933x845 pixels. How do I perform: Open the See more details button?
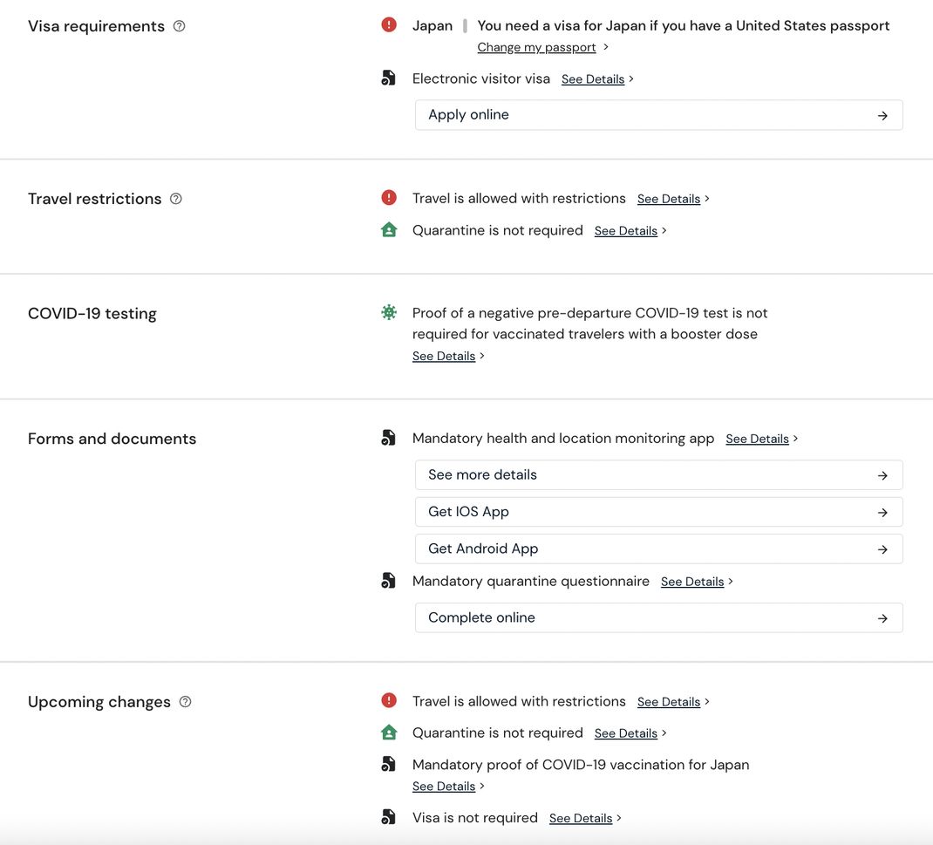coord(658,475)
